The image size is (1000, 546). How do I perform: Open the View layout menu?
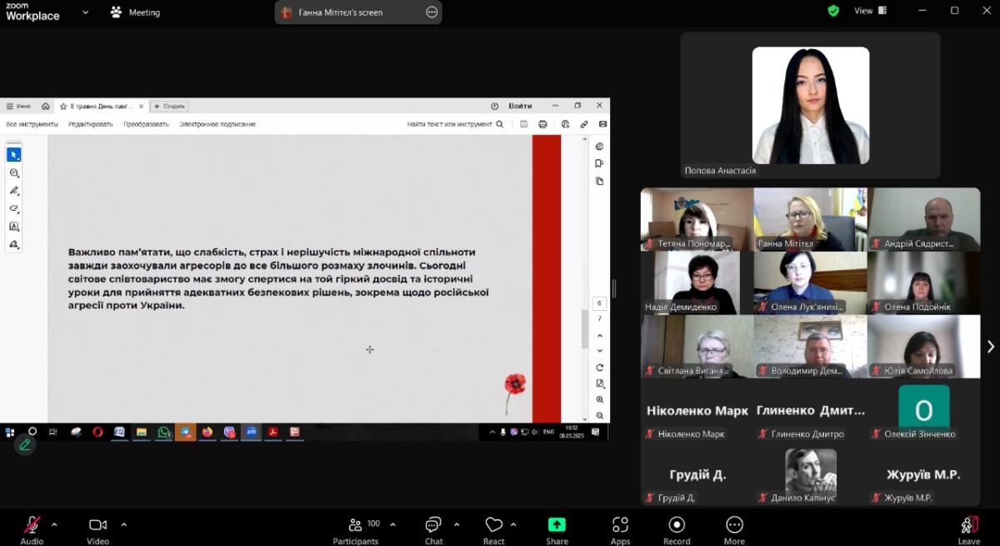pos(871,11)
